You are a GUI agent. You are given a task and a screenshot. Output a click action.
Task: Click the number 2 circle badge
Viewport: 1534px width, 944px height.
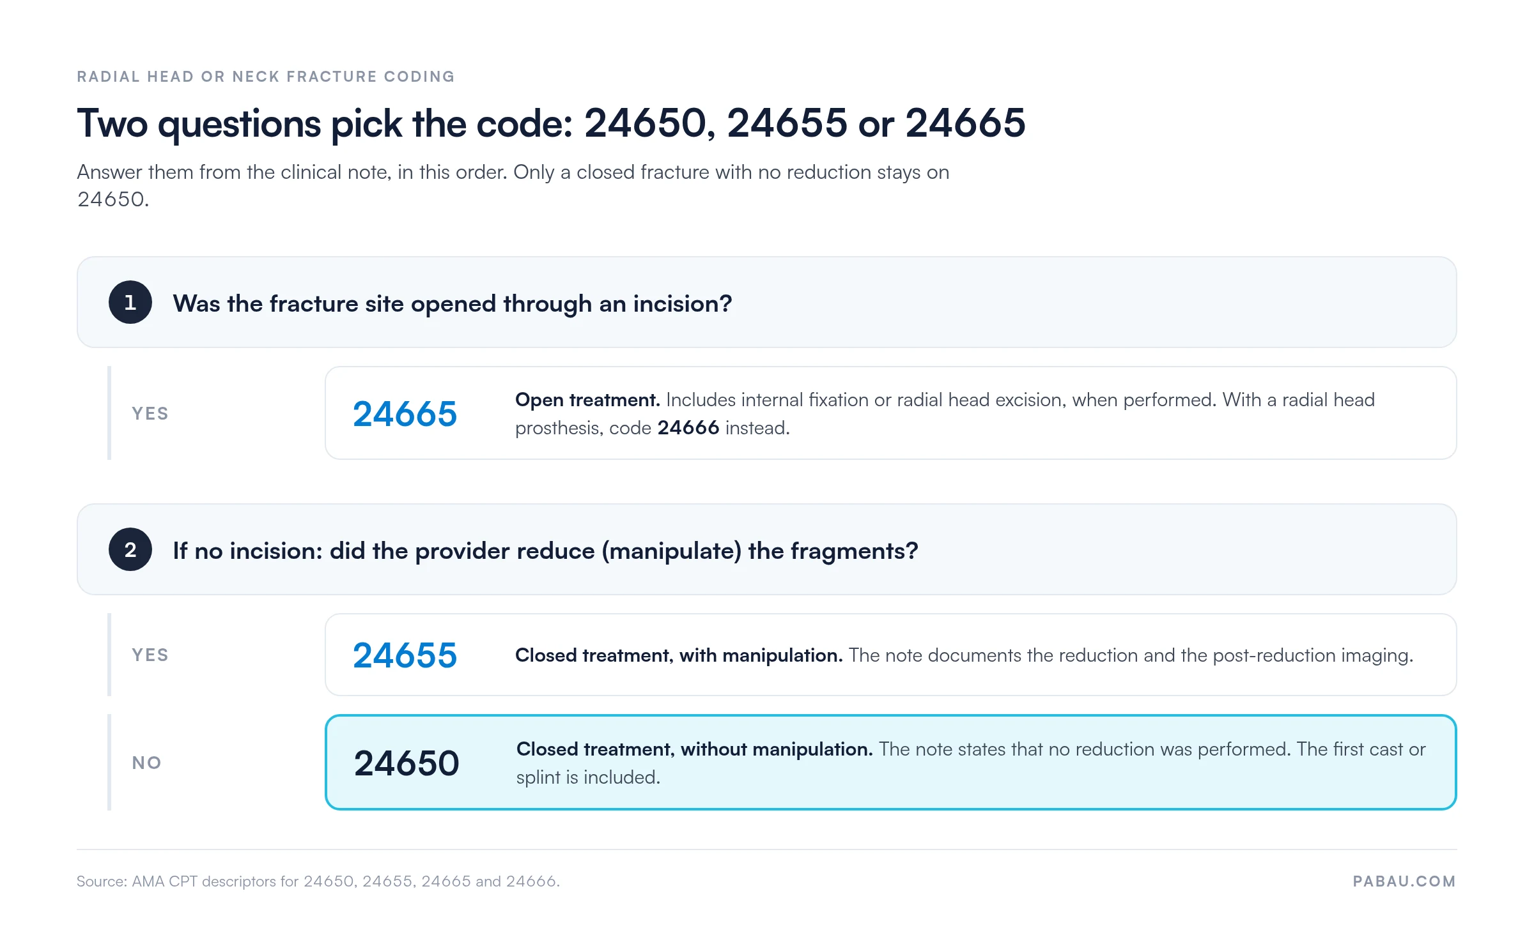pos(130,549)
